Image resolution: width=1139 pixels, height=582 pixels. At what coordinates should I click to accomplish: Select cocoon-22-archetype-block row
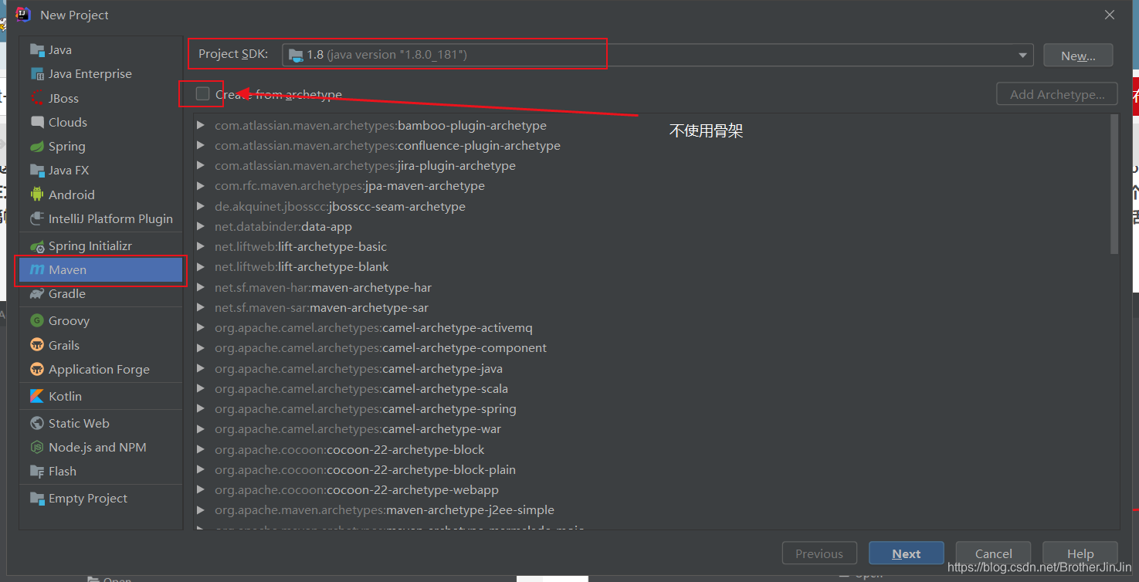tap(652, 449)
